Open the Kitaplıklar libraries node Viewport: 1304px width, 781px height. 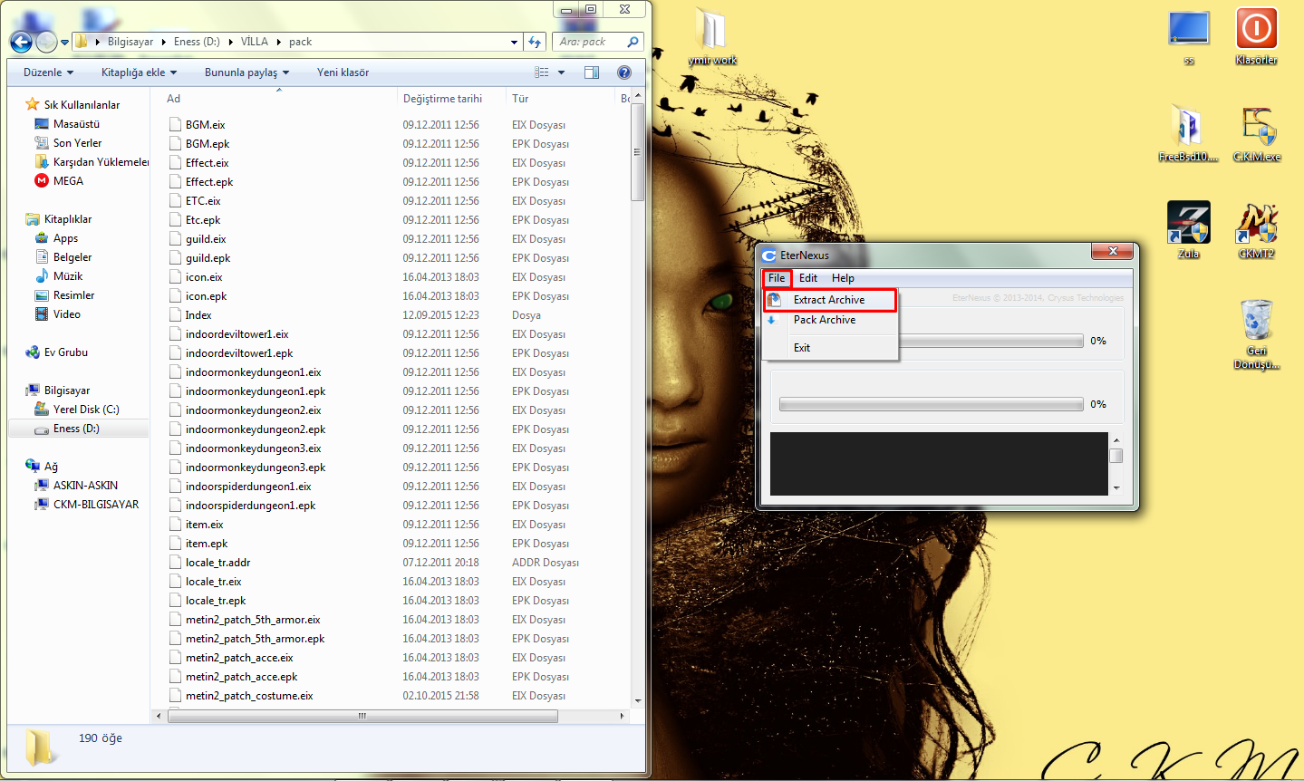59,219
